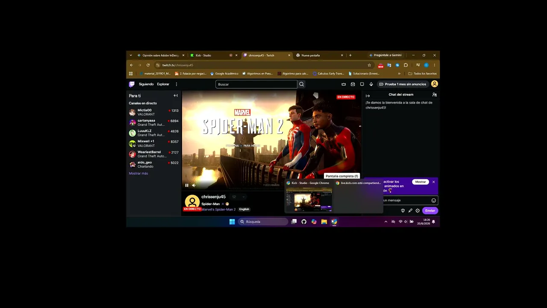Reload the Twitch page

click(x=148, y=65)
